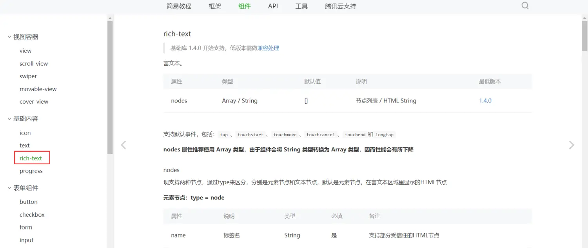Click the name row cell
The width and height of the screenshot is (588, 248).
[x=178, y=235]
